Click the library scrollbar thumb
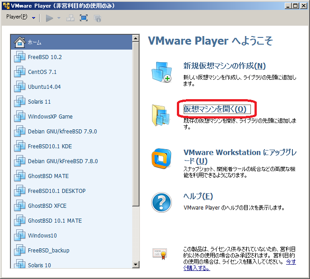Viewport: 310px width, 279px height. coord(136,124)
